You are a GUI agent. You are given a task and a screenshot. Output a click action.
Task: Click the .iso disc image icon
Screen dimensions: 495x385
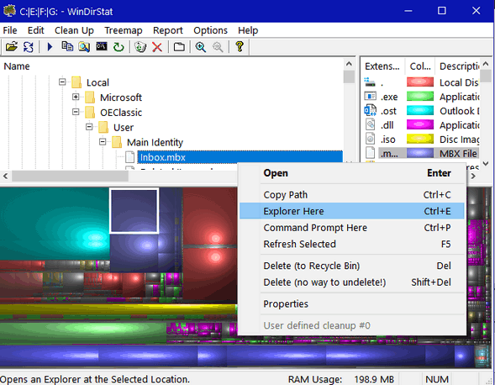371,139
